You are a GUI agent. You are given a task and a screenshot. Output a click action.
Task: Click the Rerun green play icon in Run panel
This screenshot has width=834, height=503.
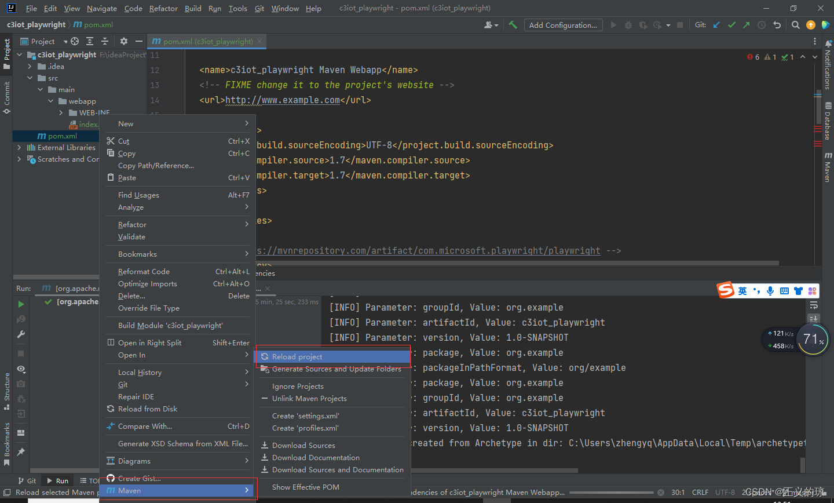point(21,304)
